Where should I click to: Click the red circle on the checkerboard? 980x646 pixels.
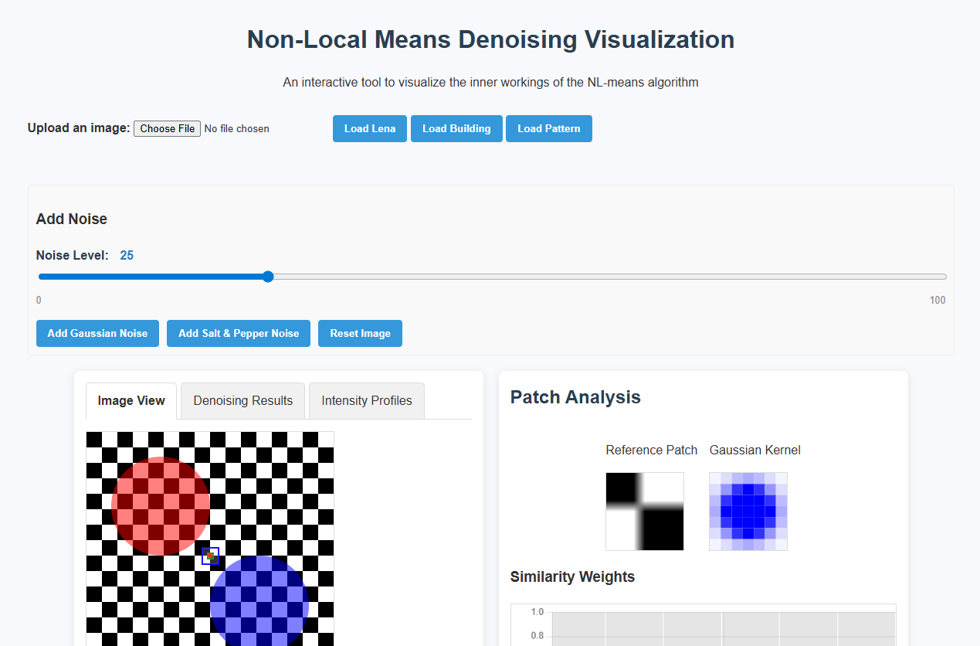(160, 506)
